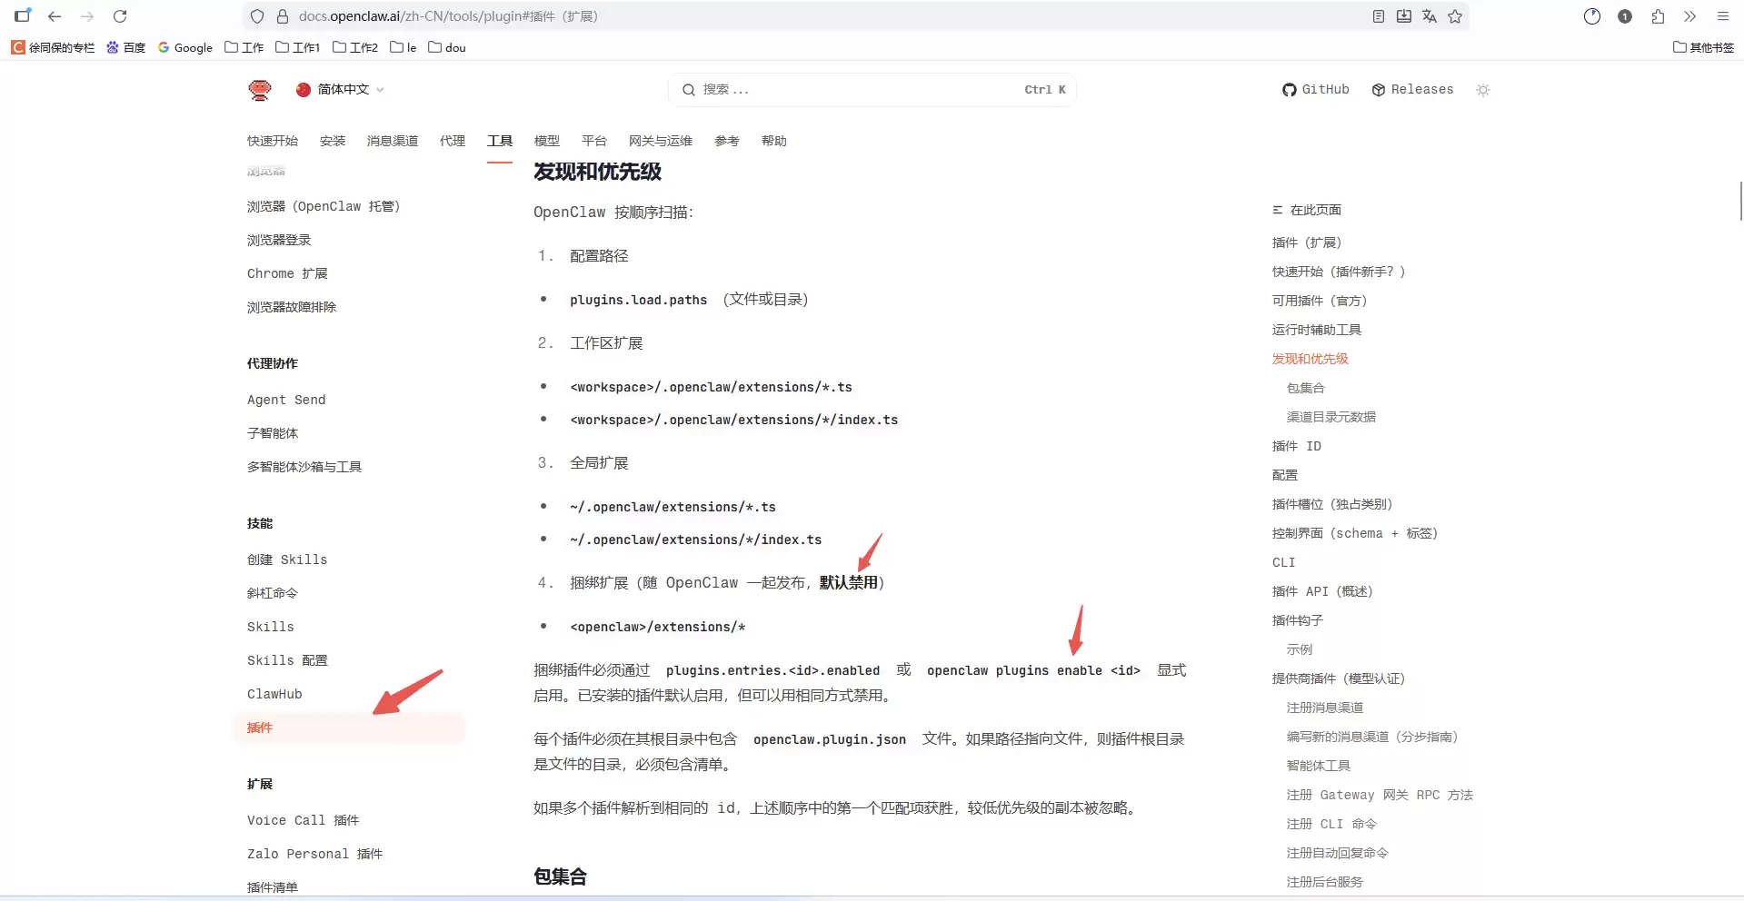Jump to 插件钩子 in page outline
The width and height of the screenshot is (1744, 901).
click(1297, 620)
